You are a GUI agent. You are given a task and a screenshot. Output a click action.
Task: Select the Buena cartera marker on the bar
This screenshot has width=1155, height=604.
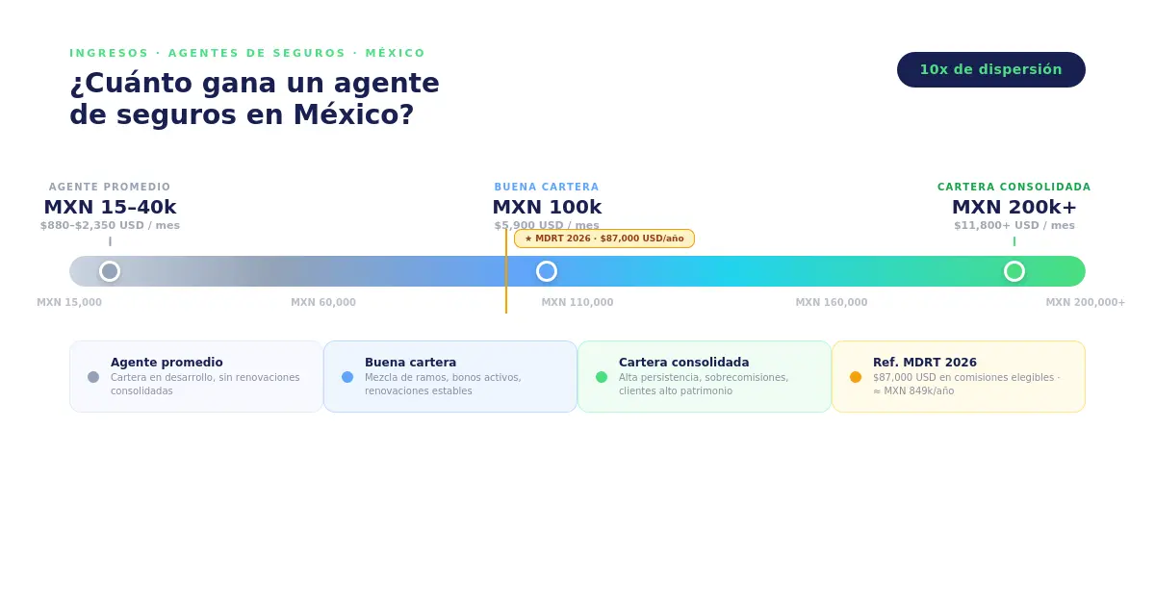547,271
